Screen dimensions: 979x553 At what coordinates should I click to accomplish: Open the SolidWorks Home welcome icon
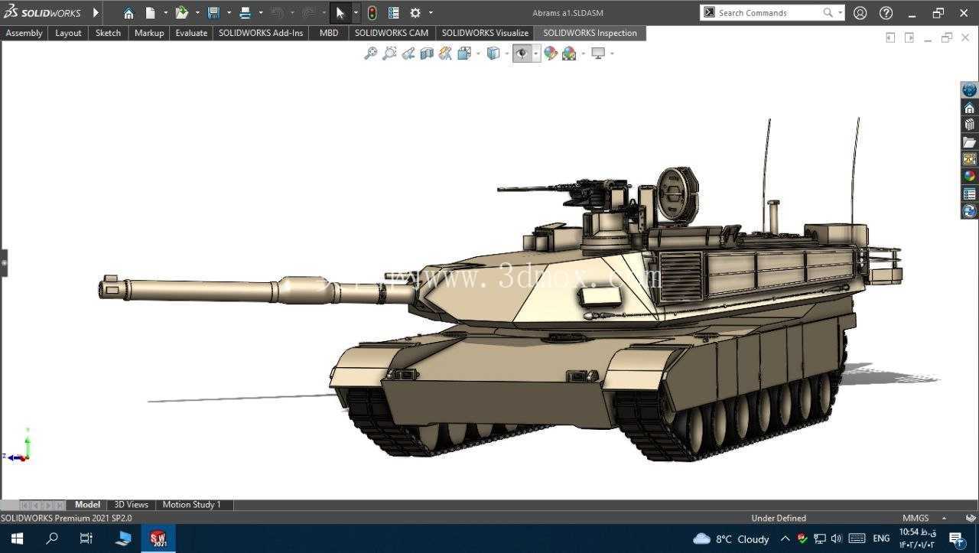128,13
